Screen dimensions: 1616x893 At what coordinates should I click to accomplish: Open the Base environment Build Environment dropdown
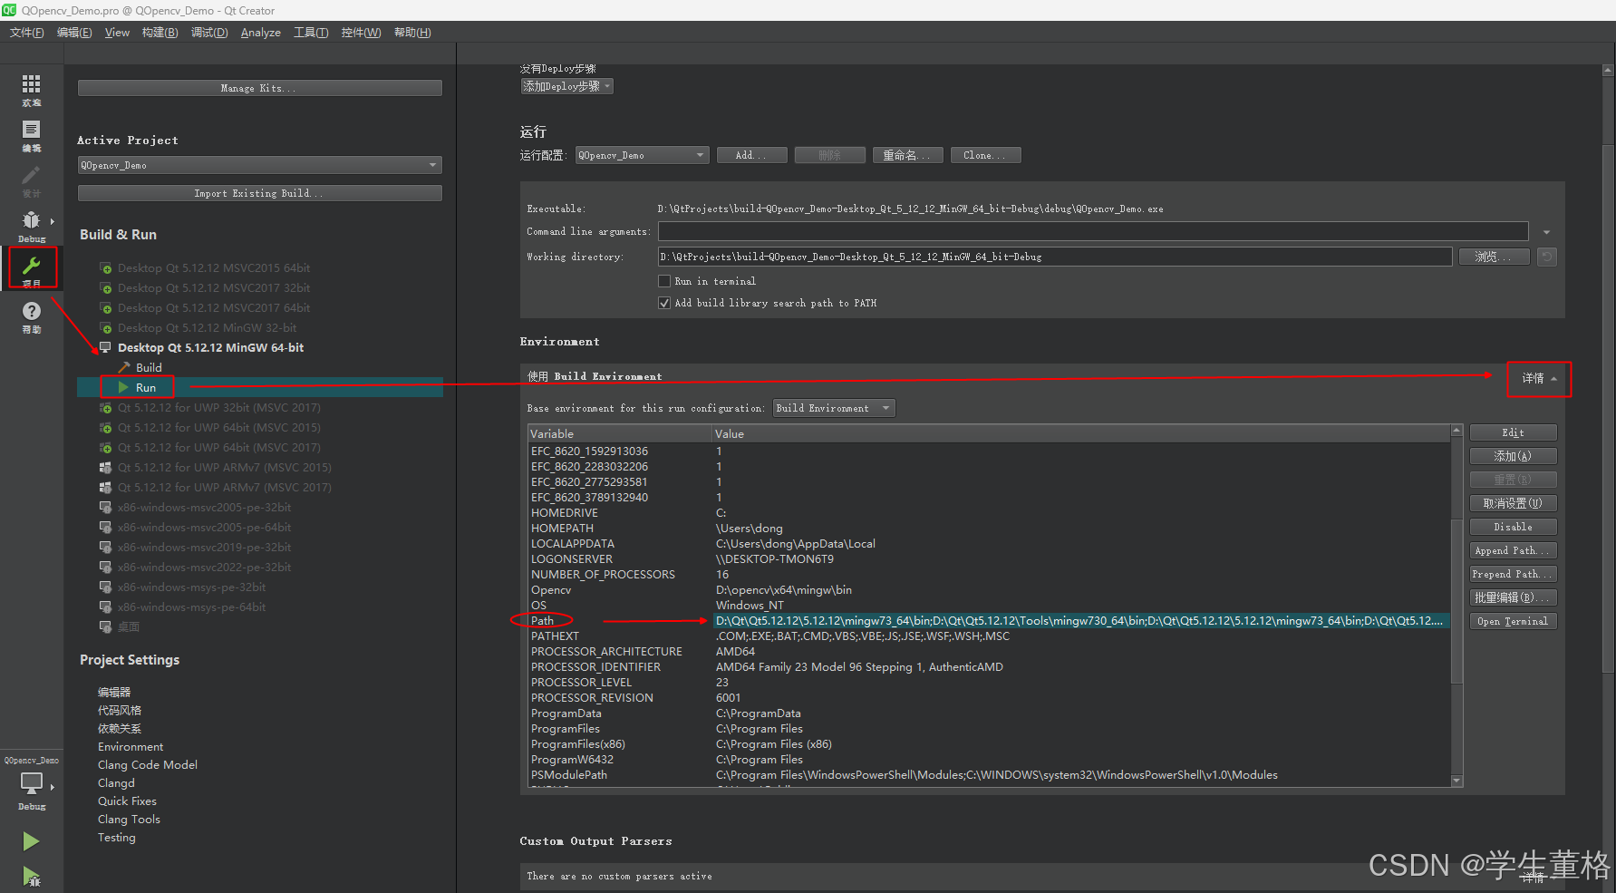834,408
